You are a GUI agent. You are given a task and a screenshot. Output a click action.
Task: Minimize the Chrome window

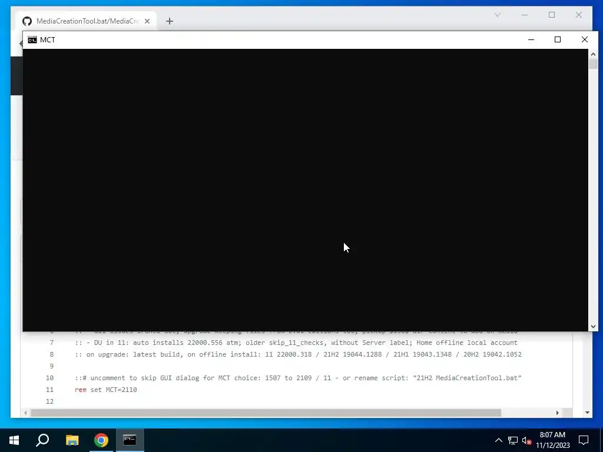point(525,15)
